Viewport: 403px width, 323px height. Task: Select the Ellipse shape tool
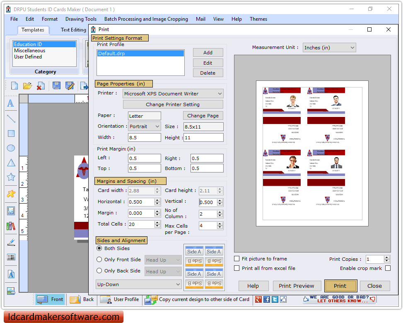point(11,148)
